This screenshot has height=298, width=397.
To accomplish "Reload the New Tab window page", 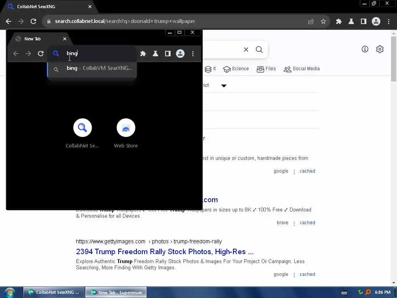I will click(40, 54).
